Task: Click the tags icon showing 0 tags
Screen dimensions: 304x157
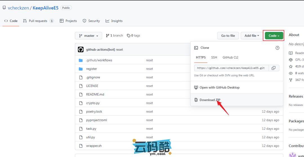Action: pyautogui.click(x=129, y=36)
